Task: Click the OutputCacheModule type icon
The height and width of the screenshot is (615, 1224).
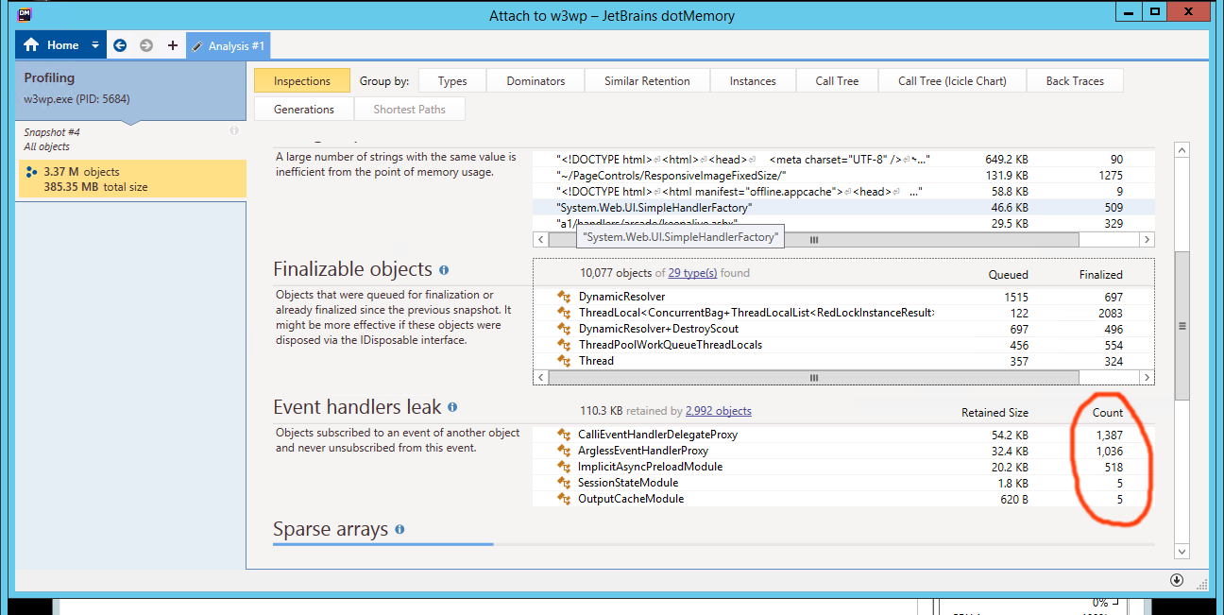Action: coord(565,499)
